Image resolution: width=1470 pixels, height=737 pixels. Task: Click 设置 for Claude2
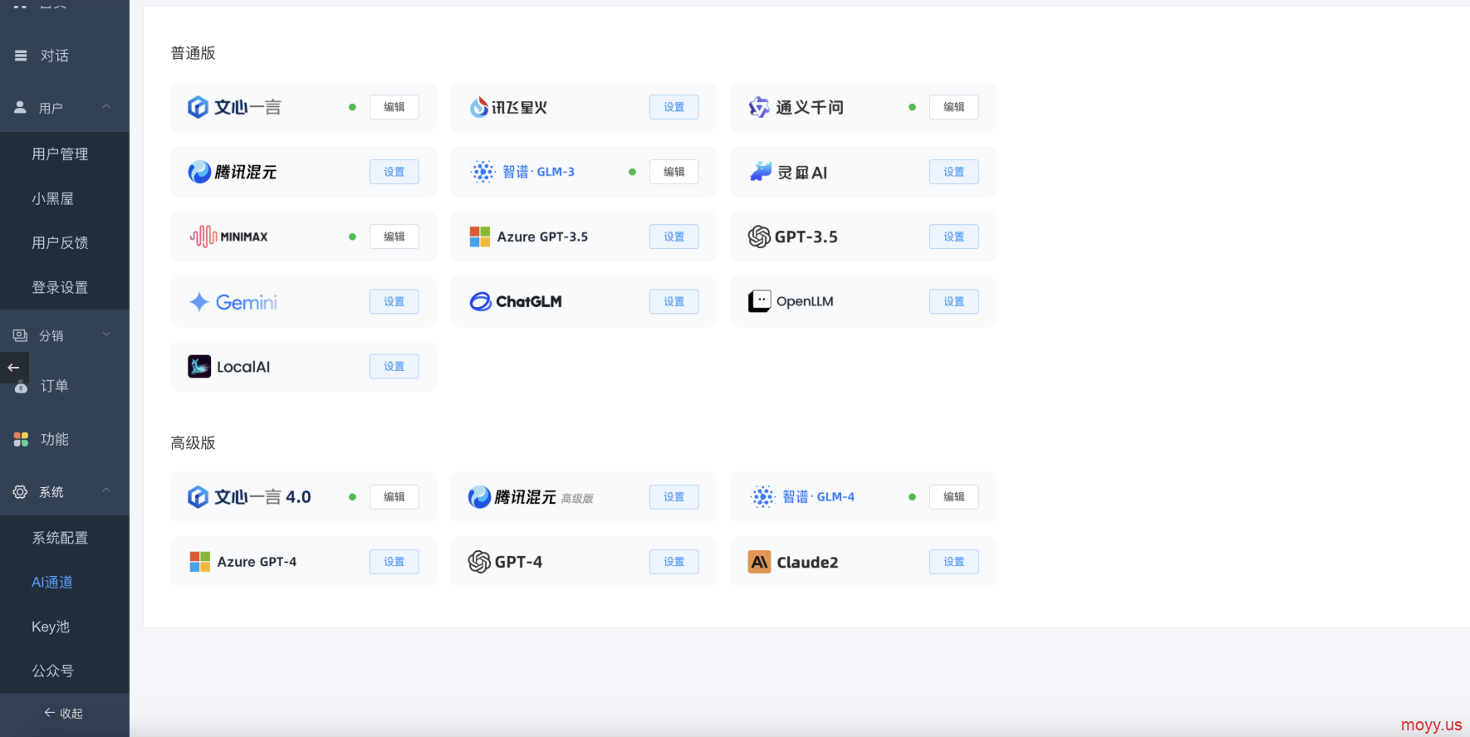coord(953,562)
